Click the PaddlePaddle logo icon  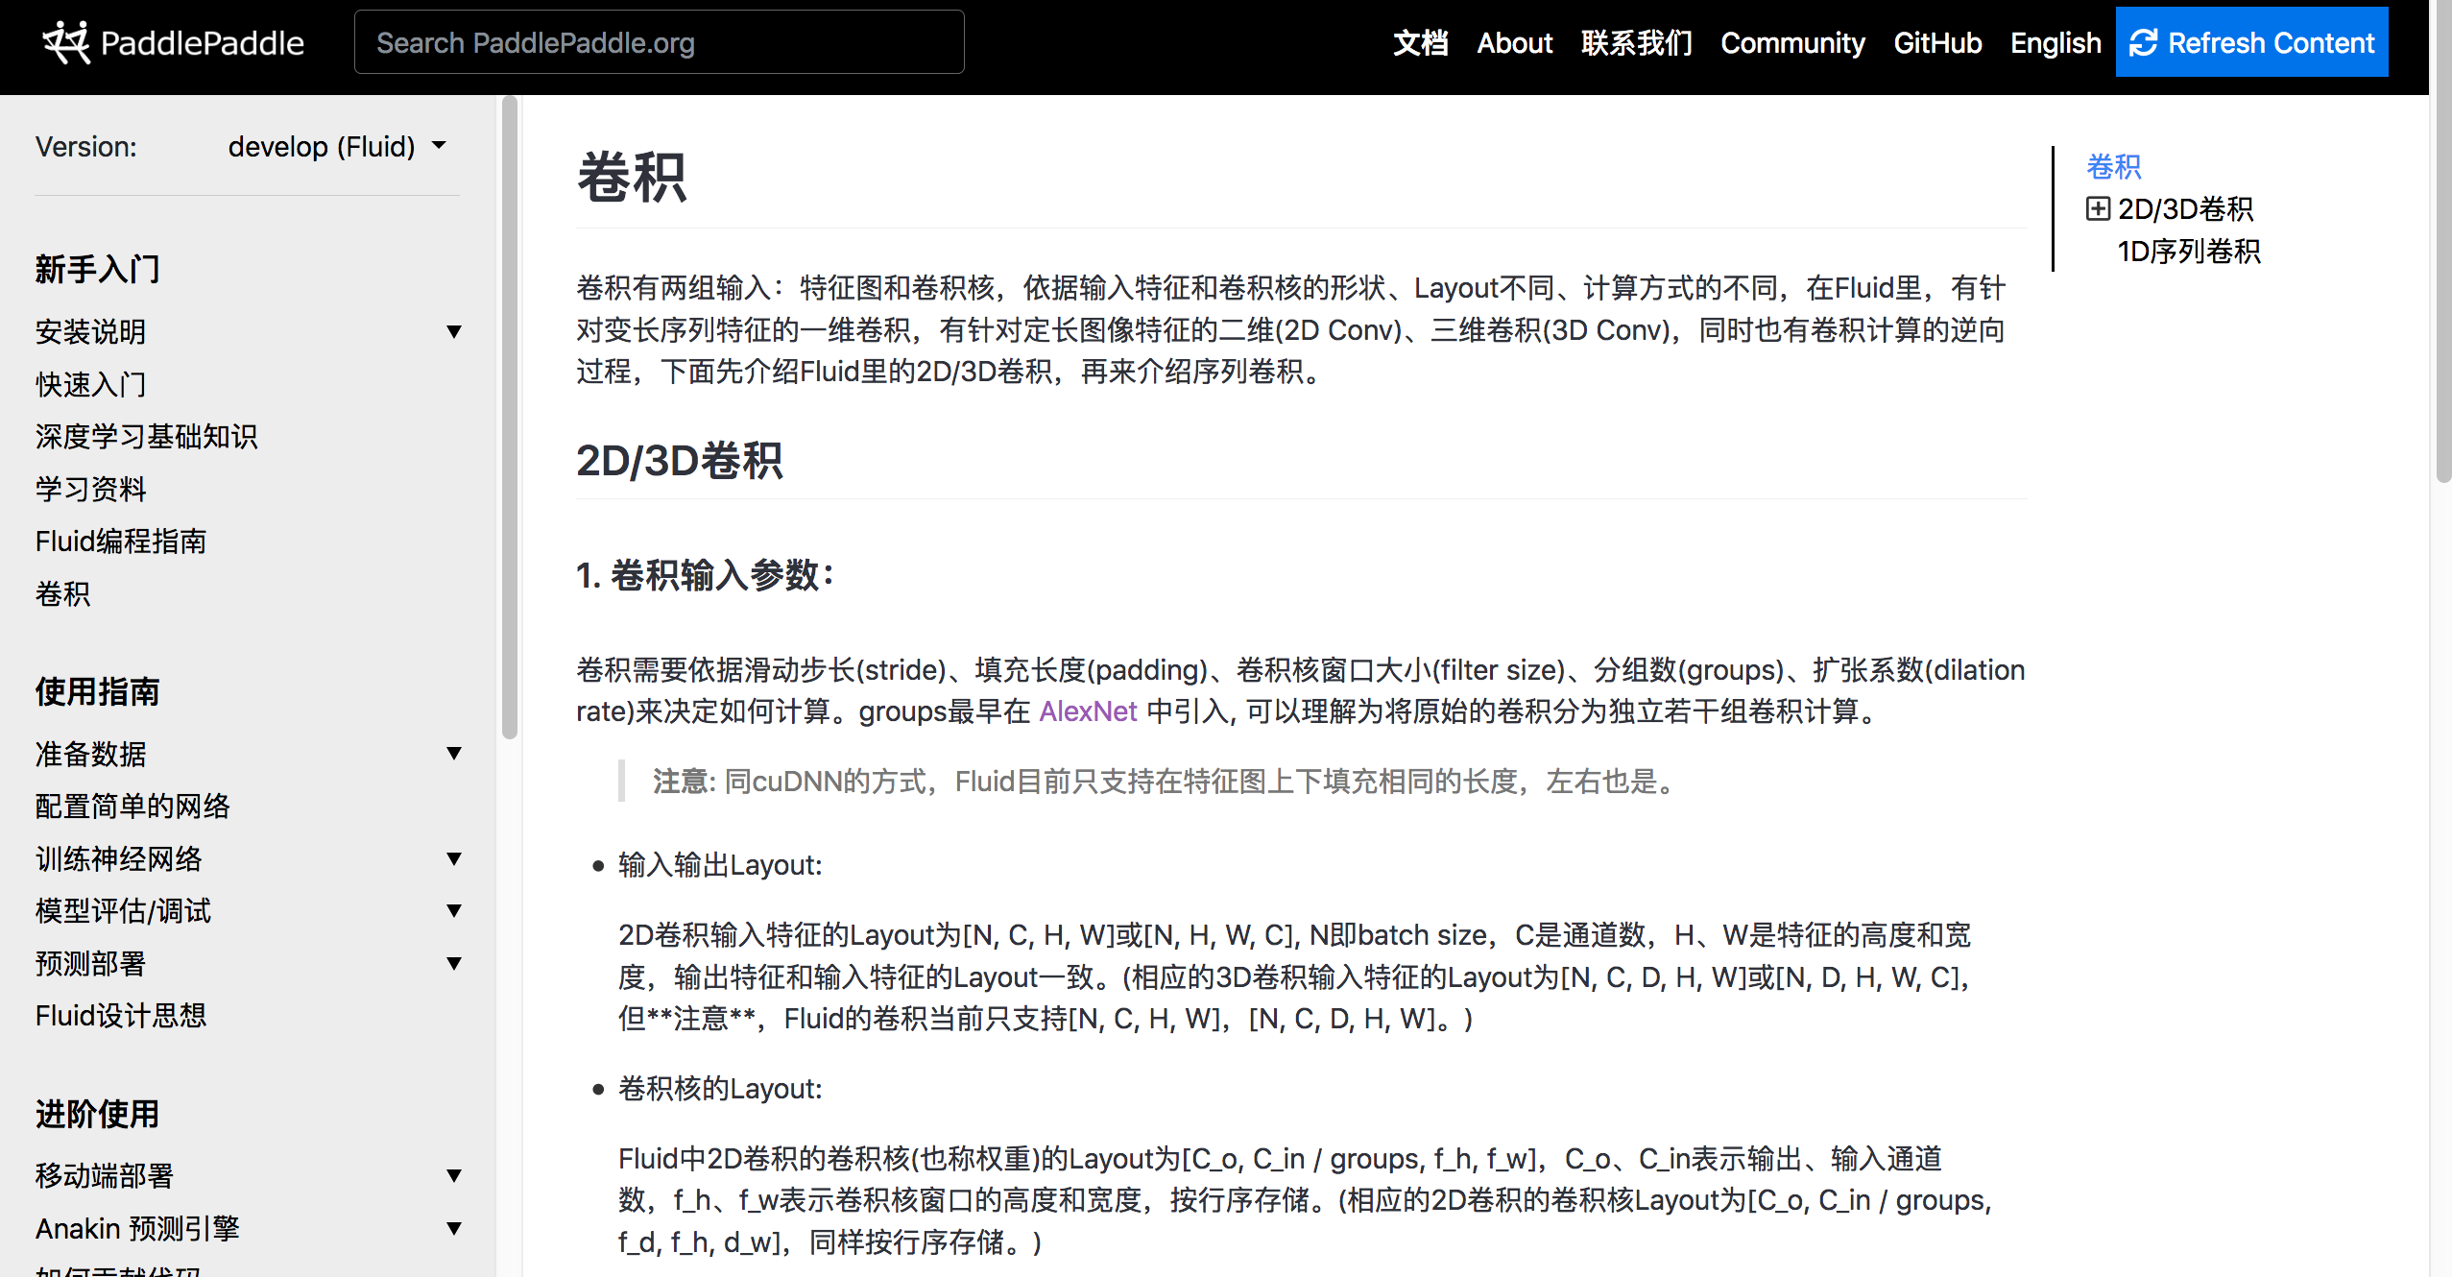(65, 42)
